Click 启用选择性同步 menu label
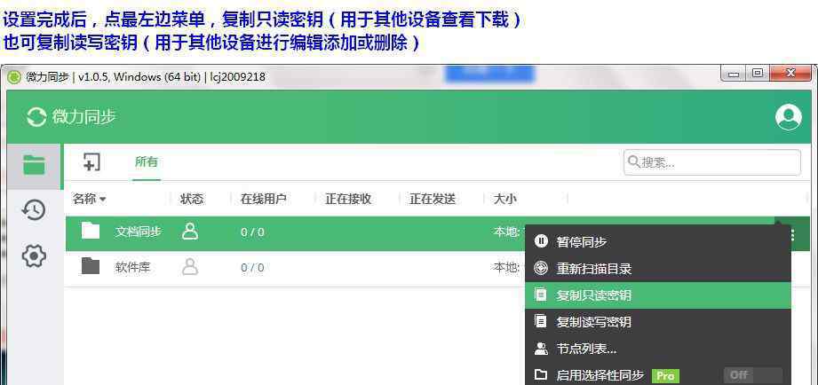 tap(600, 375)
